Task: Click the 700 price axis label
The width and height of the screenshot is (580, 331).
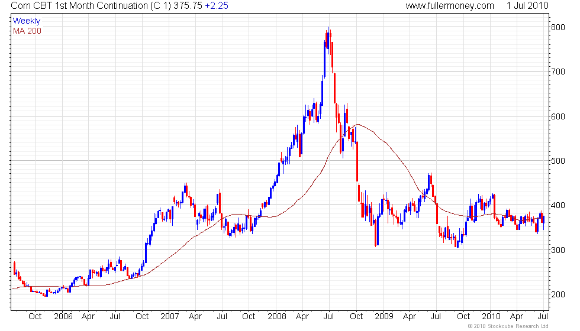Action: (x=558, y=72)
